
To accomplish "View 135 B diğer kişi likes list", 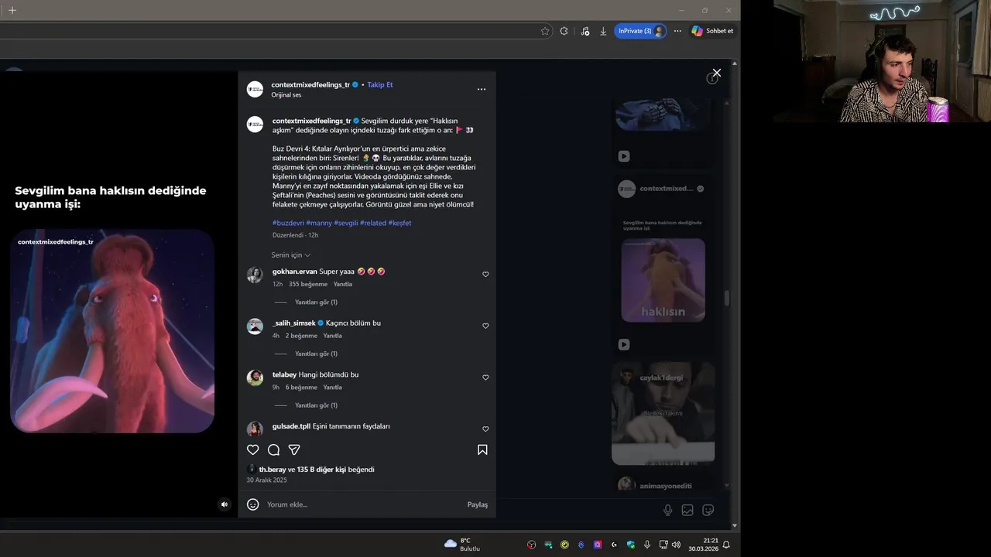I will coord(321,470).
